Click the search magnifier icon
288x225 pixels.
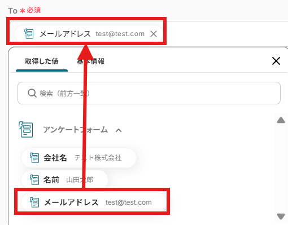32,93
